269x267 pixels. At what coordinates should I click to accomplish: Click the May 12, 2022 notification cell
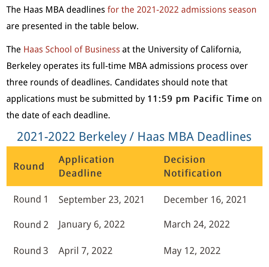pyautogui.click(x=192, y=251)
